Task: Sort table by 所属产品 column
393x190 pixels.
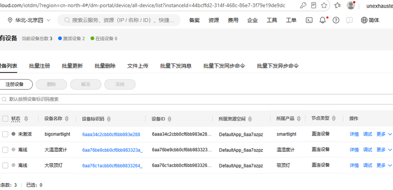Action: point(299,119)
